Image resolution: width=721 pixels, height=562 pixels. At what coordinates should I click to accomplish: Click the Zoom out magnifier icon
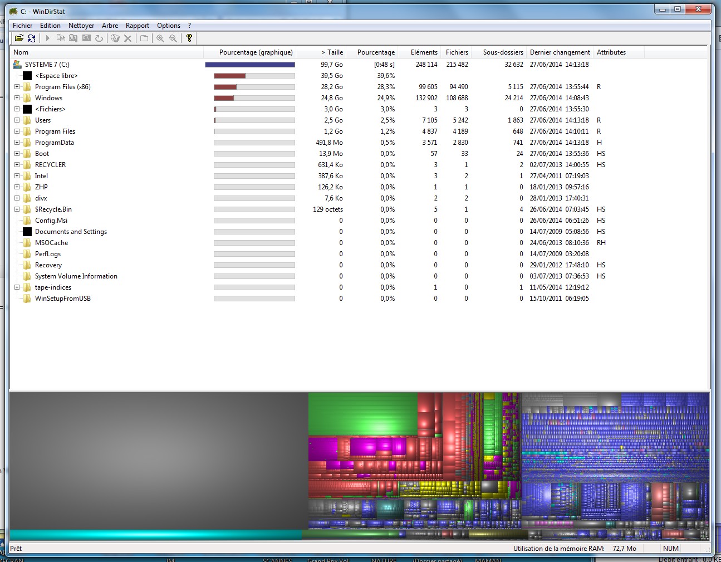(x=173, y=38)
